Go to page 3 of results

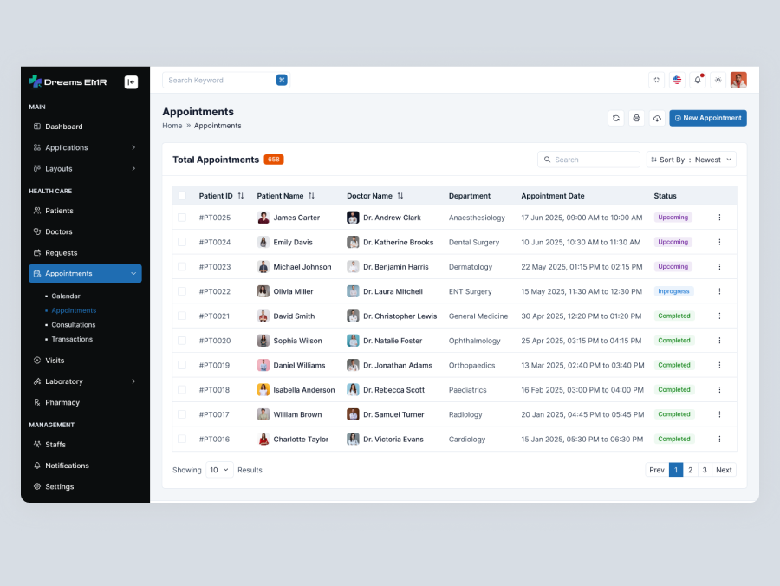(705, 470)
